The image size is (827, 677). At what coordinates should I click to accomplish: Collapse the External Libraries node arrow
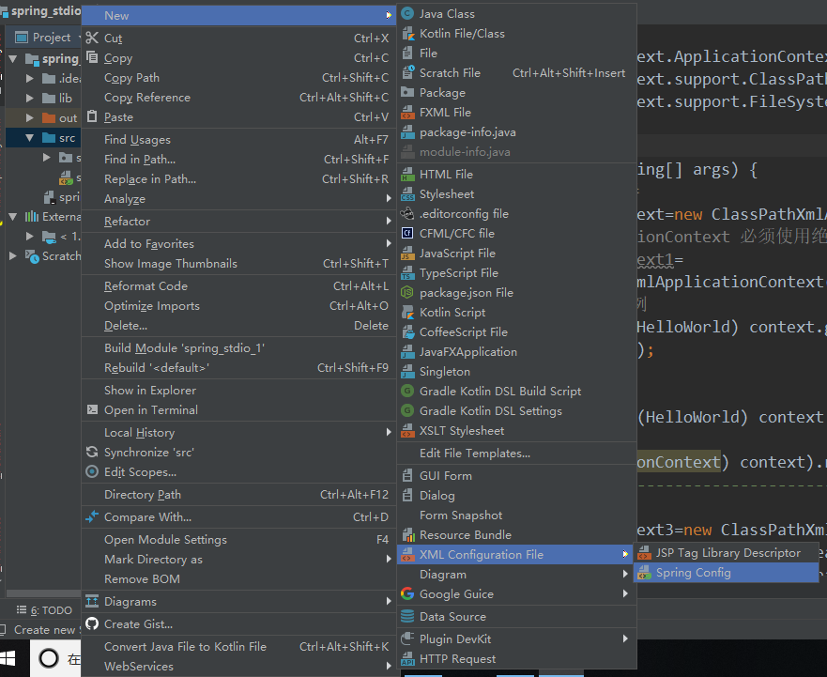(13, 216)
